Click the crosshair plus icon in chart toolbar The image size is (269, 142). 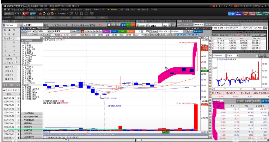145,35
